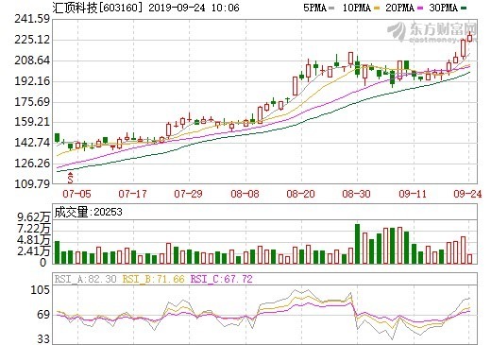The height and width of the screenshot is (345, 491).
Task: Click the RSI_C:67.72 indicator label
Action: pos(222,279)
